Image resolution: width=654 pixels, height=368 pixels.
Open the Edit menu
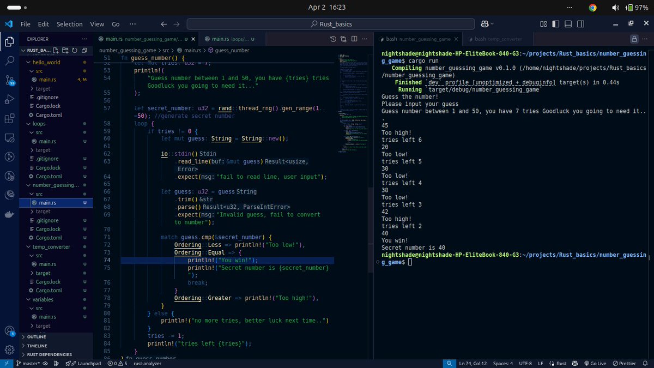point(44,24)
